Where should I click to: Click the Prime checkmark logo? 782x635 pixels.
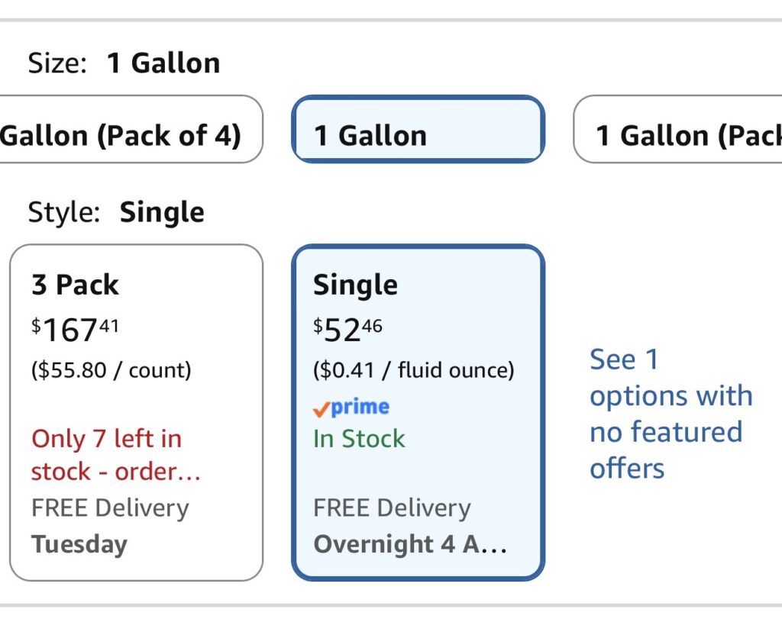tap(351, 408)
